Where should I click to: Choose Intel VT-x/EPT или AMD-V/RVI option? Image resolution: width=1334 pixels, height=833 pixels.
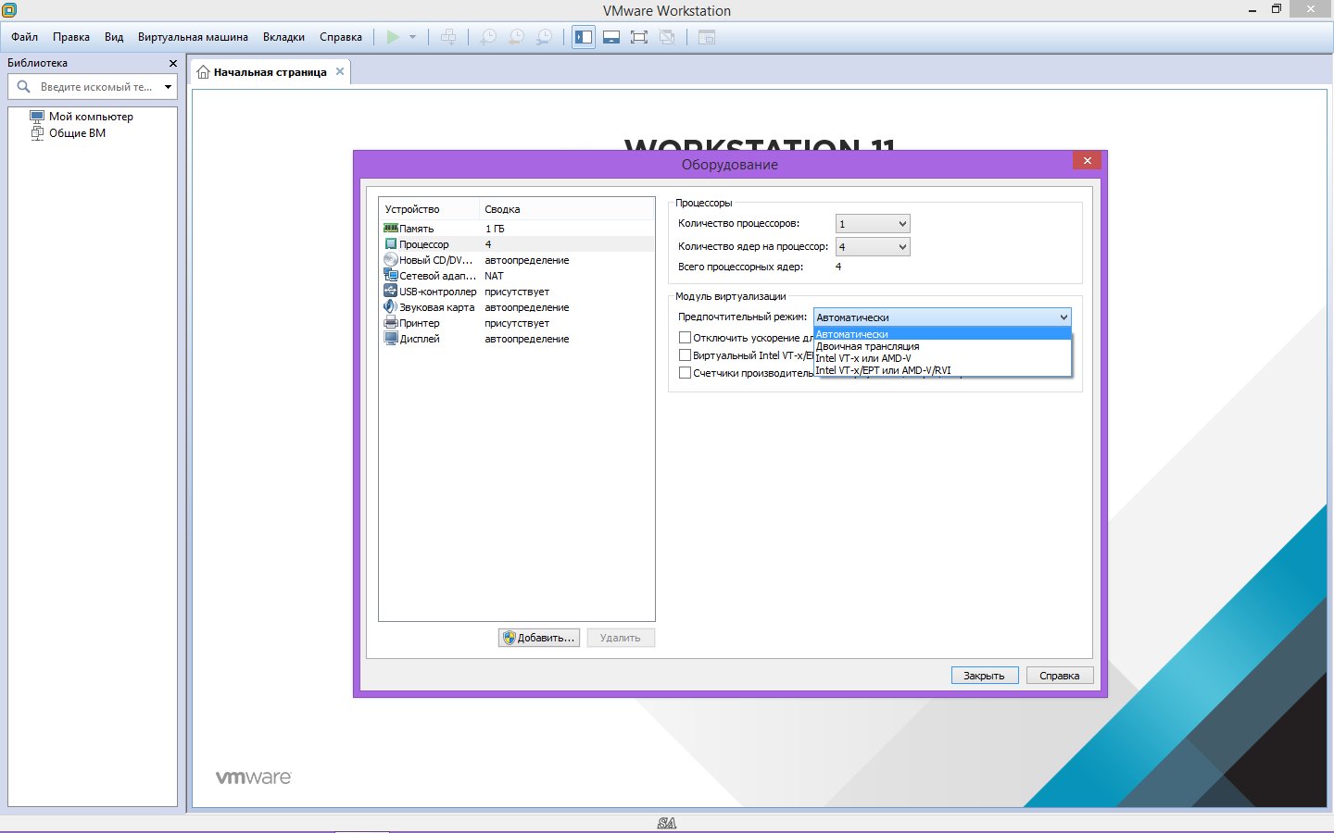942,370
